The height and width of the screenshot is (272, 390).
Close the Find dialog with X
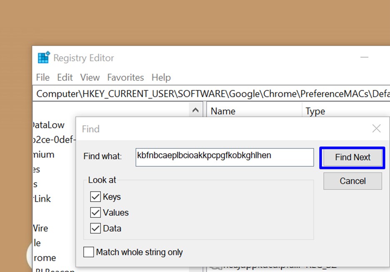[376, 129]
